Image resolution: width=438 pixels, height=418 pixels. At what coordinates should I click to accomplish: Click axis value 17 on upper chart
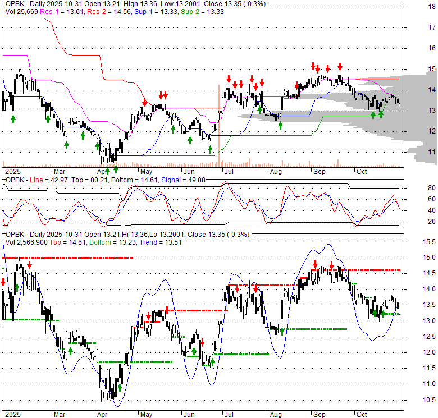[x=432, y=27]
